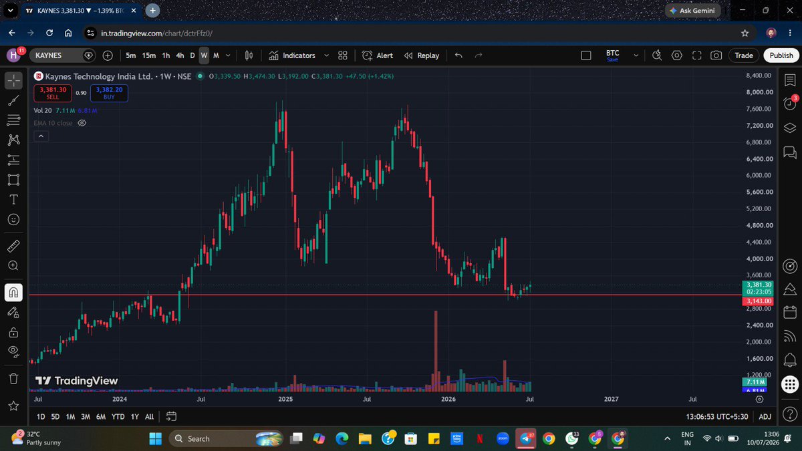
Task: Open the go to date calendar icon
Action: [x=171, y=417]
